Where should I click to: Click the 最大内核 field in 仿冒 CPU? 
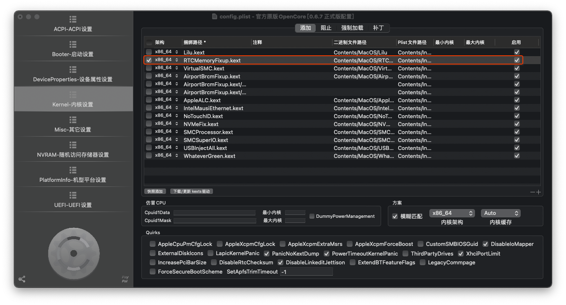(x=295, y=220)
